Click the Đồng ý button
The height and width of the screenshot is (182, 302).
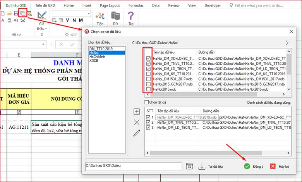click(254, 166)
